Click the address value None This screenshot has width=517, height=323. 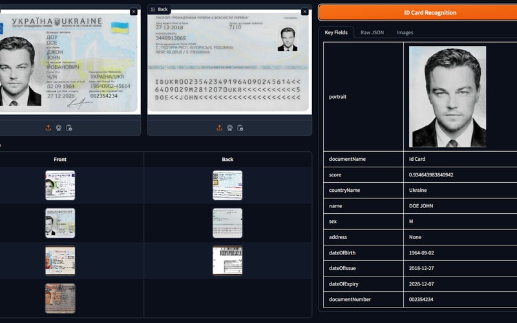(415, 237)
